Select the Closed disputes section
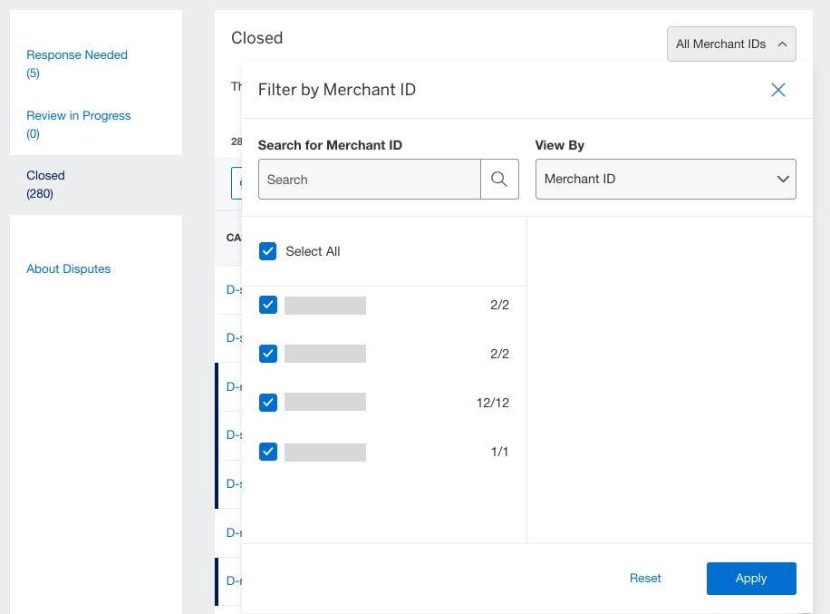This screenshot has height=614, width=830. pos(45,175)
